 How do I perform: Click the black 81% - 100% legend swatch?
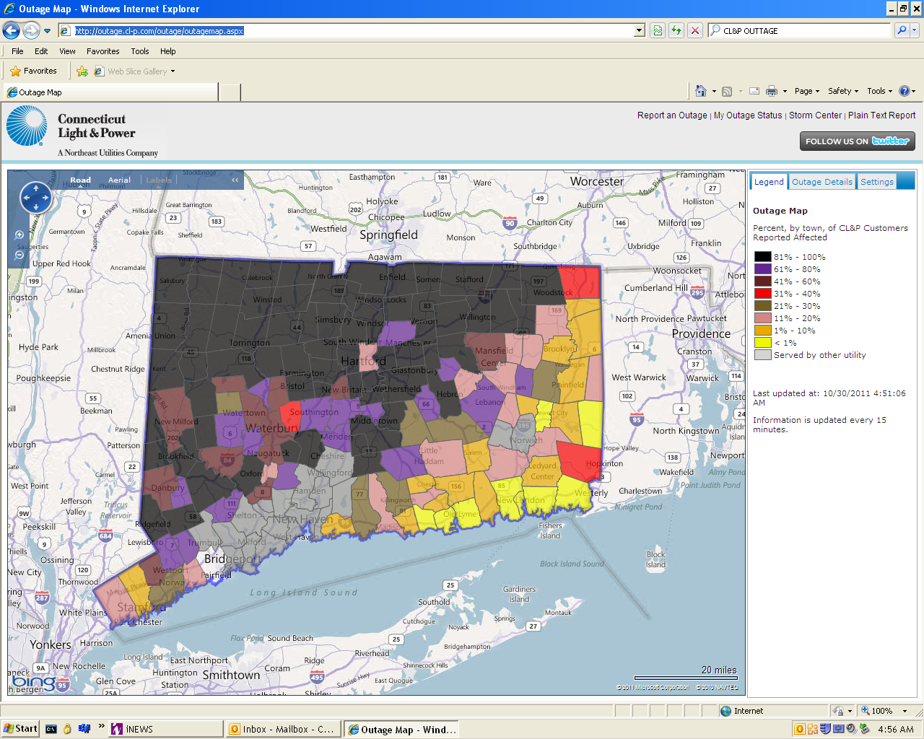[x=763, y=257]
